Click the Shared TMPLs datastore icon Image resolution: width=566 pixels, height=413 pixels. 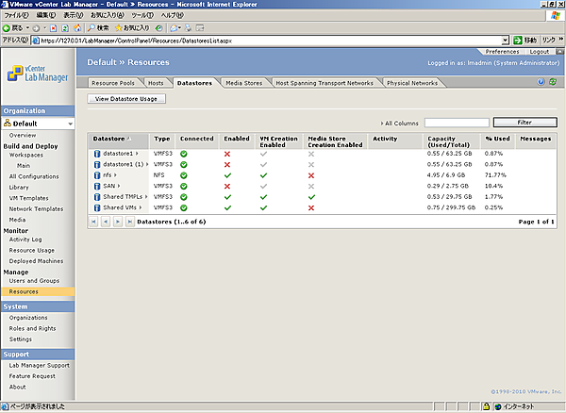[x=97, y=196]
